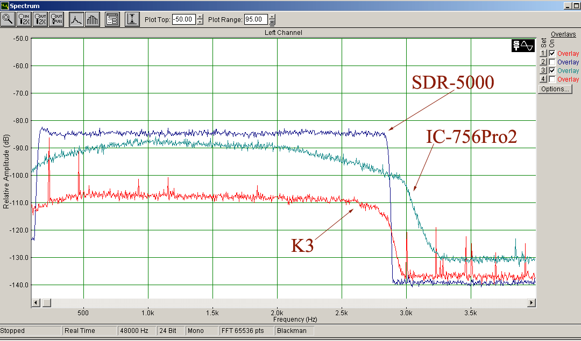The height and width of the screenshot is (341, 581).
Task: Click the vertical autoscale toolbar icon
Action: pos(132,19)
